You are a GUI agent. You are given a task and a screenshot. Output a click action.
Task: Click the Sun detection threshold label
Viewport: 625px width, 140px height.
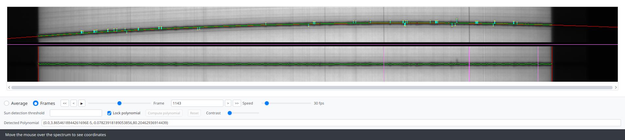[24, 113]
